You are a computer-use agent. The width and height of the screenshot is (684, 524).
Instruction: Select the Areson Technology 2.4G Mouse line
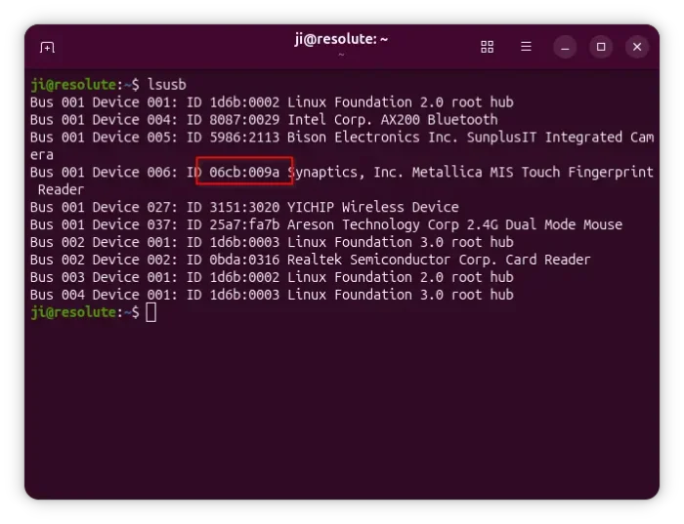point(326,224)
